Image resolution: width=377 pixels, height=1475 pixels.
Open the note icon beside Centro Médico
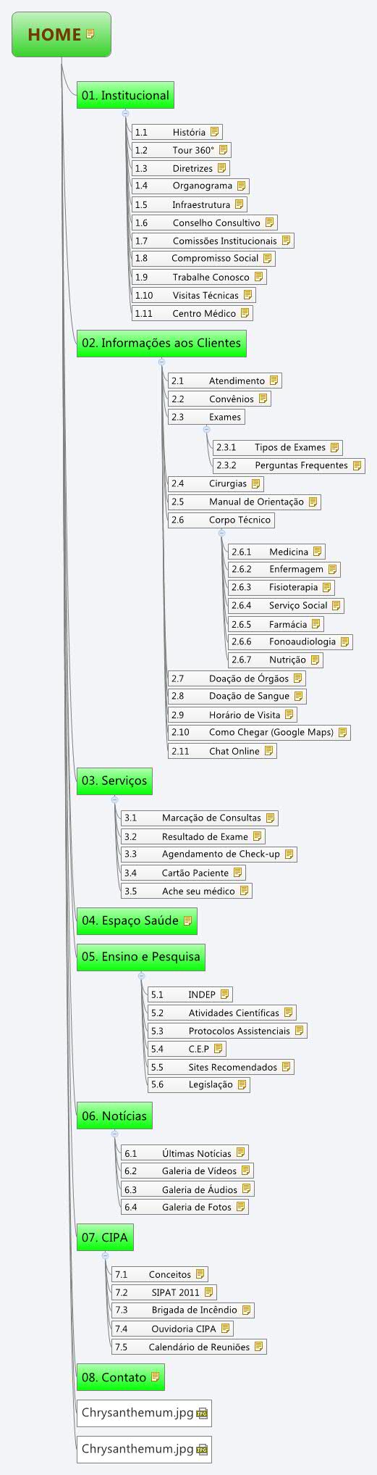click(x=245, y=313)
